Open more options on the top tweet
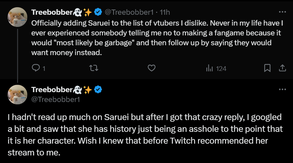The image size is (293, 163). click(282, 12)
